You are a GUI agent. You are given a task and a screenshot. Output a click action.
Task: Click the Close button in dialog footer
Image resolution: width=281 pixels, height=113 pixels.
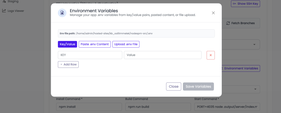pos(174,86)
